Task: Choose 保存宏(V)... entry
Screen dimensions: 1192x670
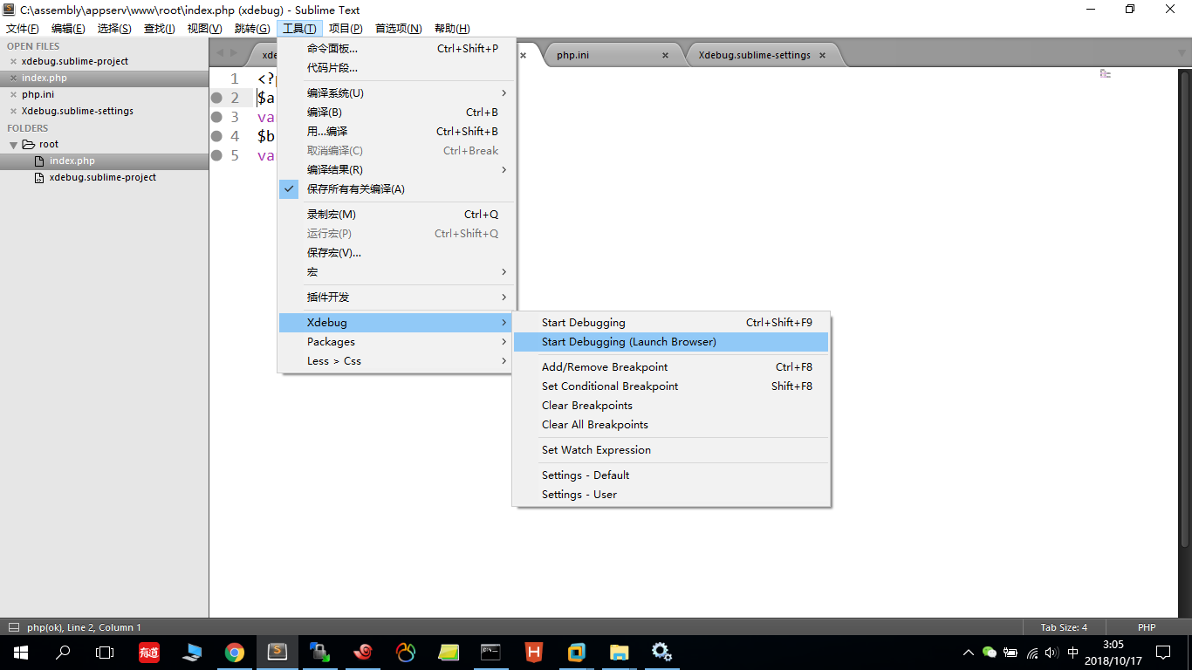Action: tap(396, 253)
